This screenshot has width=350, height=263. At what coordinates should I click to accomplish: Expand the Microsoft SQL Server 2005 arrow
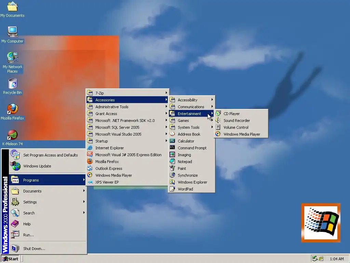[x=166, y=127]
